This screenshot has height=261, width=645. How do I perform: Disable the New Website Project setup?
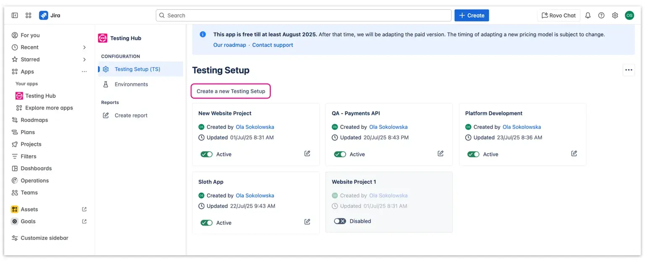(x=206, y=154)
